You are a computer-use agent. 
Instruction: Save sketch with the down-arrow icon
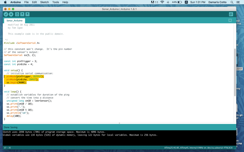(x=27, y=14)
